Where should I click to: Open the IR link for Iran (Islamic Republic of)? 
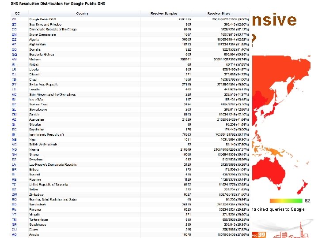click(x=14, y=134)
